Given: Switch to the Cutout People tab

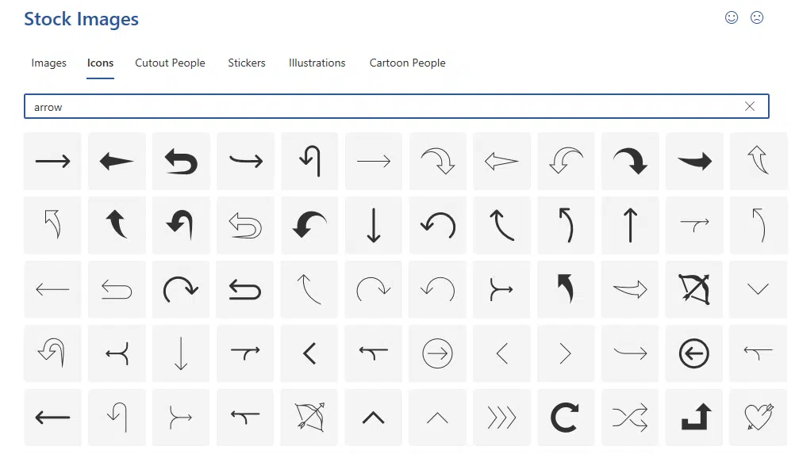Looking at the screenshot, I should pos(171,63).
